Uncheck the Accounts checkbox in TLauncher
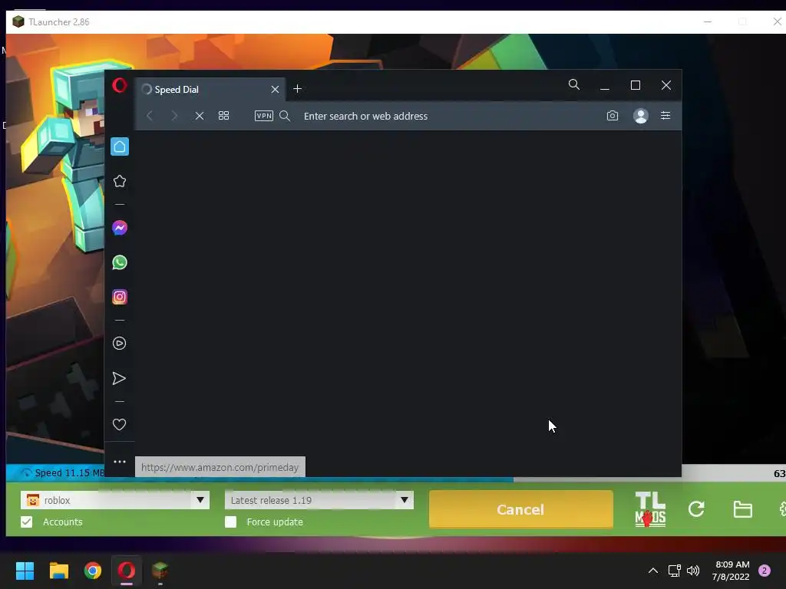786x589 pixels. (x=27, y=522)
